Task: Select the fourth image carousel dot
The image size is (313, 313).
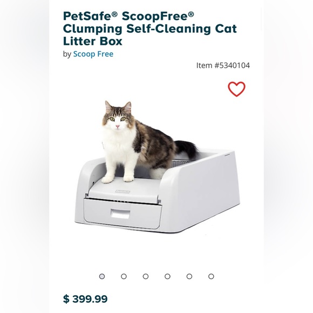Action: point(167,276)
